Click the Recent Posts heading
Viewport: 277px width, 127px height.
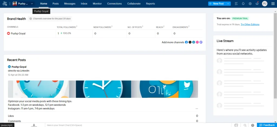pos(17,60)
